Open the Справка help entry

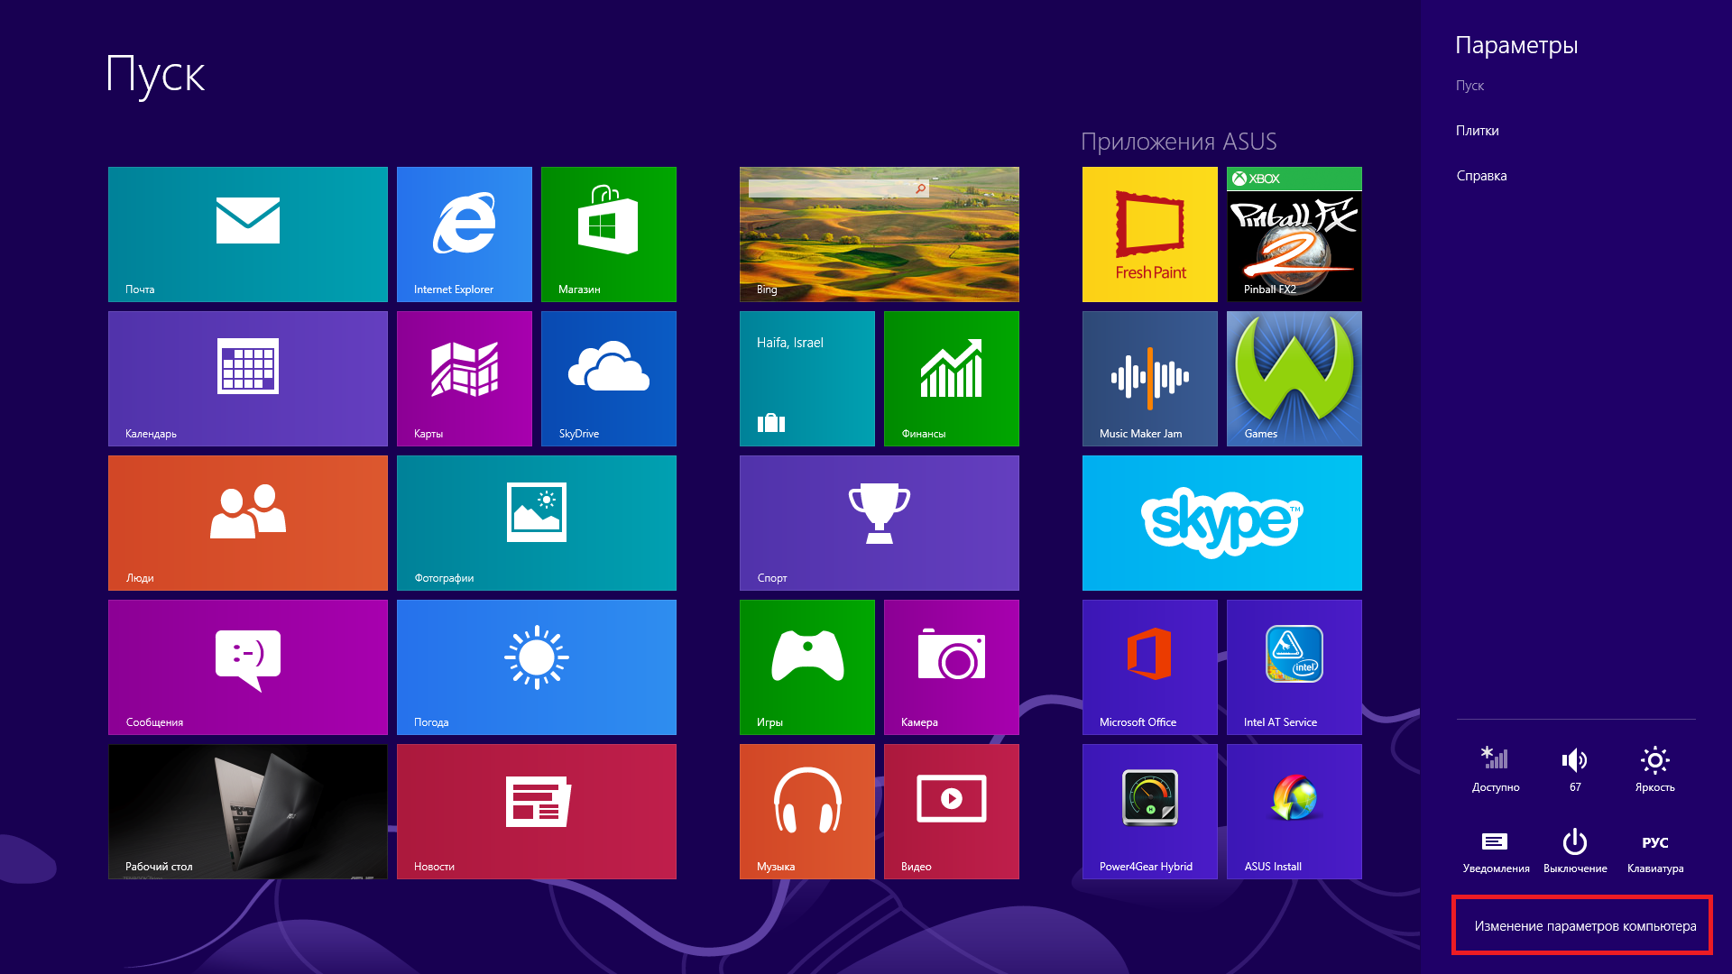pyautogui.click(x=1481, y=176)
